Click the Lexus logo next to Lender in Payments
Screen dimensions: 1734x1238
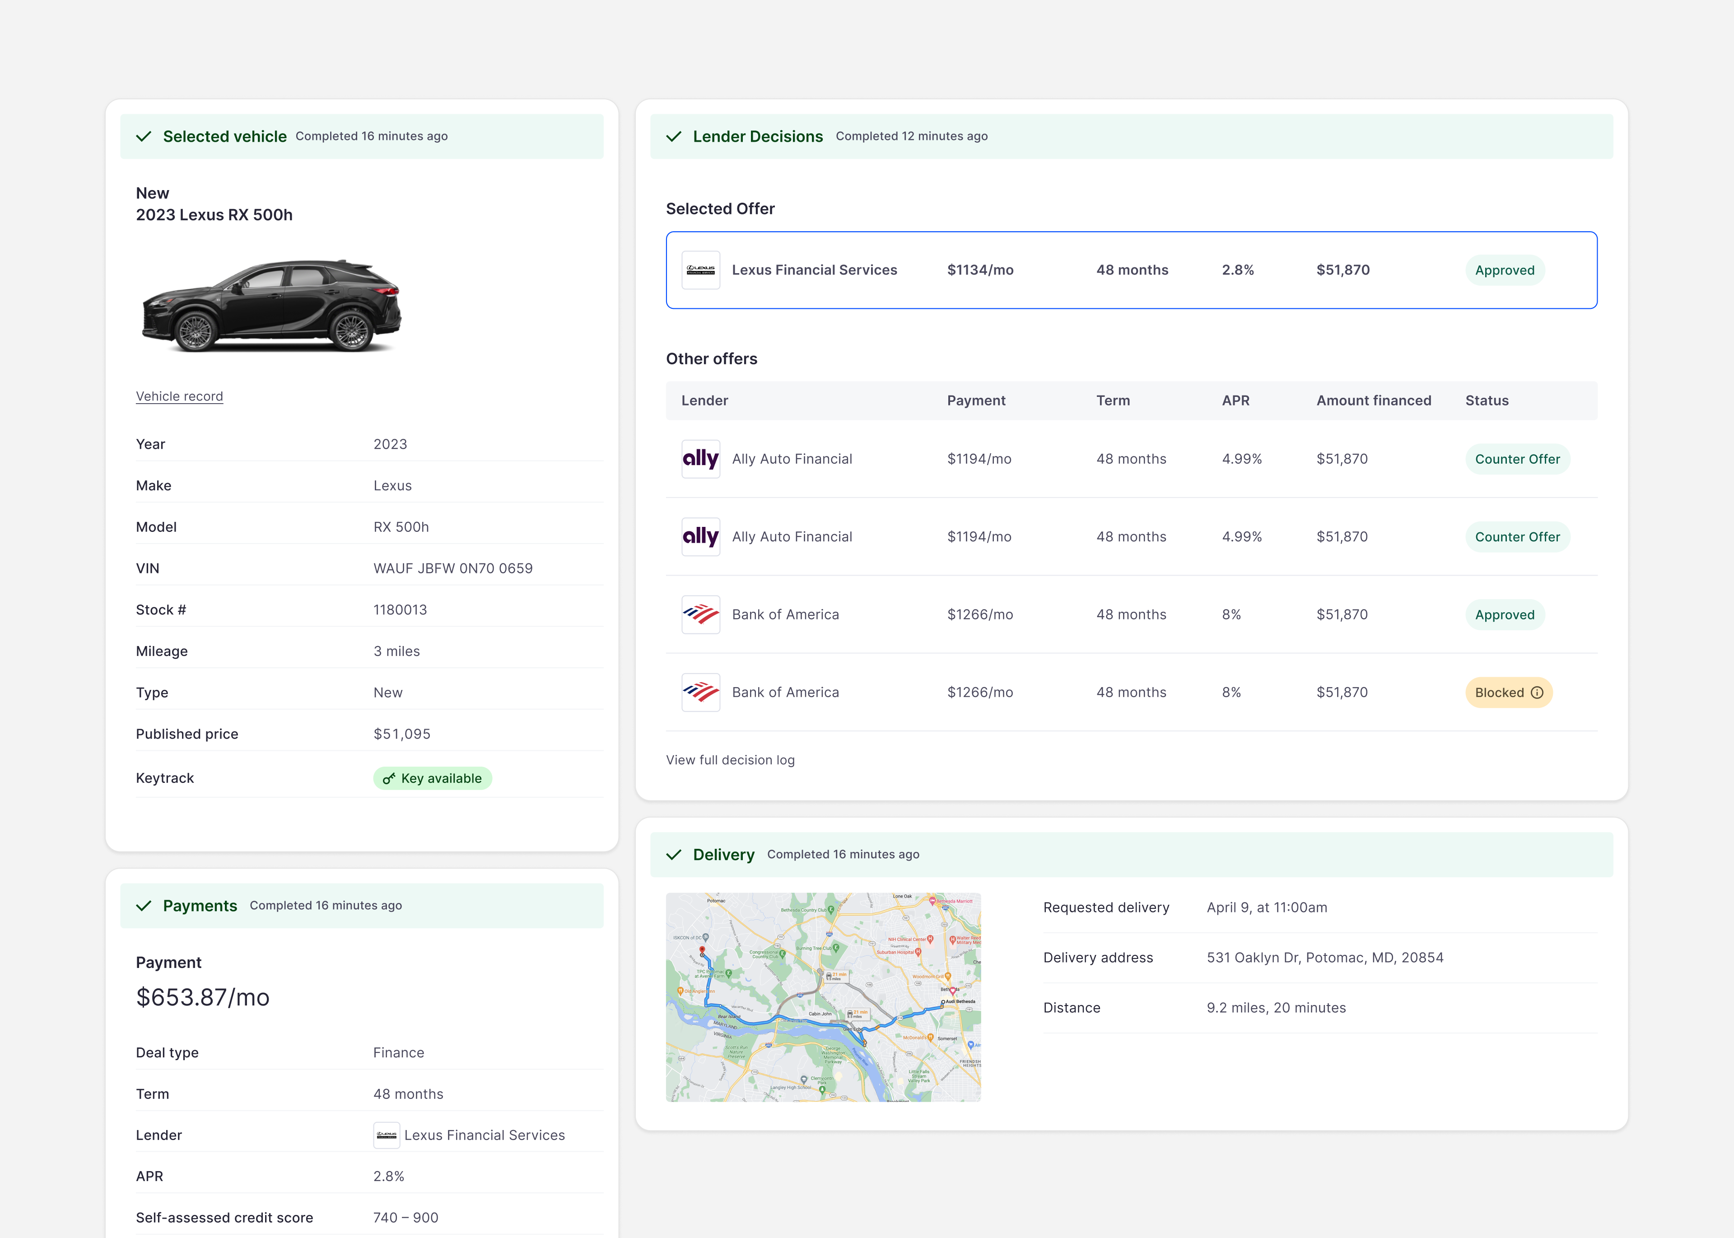(x=387, y=1135)
